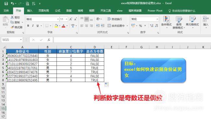Image resolution: width=211 pixels, height=119 pixels.
Task: Select cell A2 with ID 350600197702225840
Action: [x=22, y=56]
